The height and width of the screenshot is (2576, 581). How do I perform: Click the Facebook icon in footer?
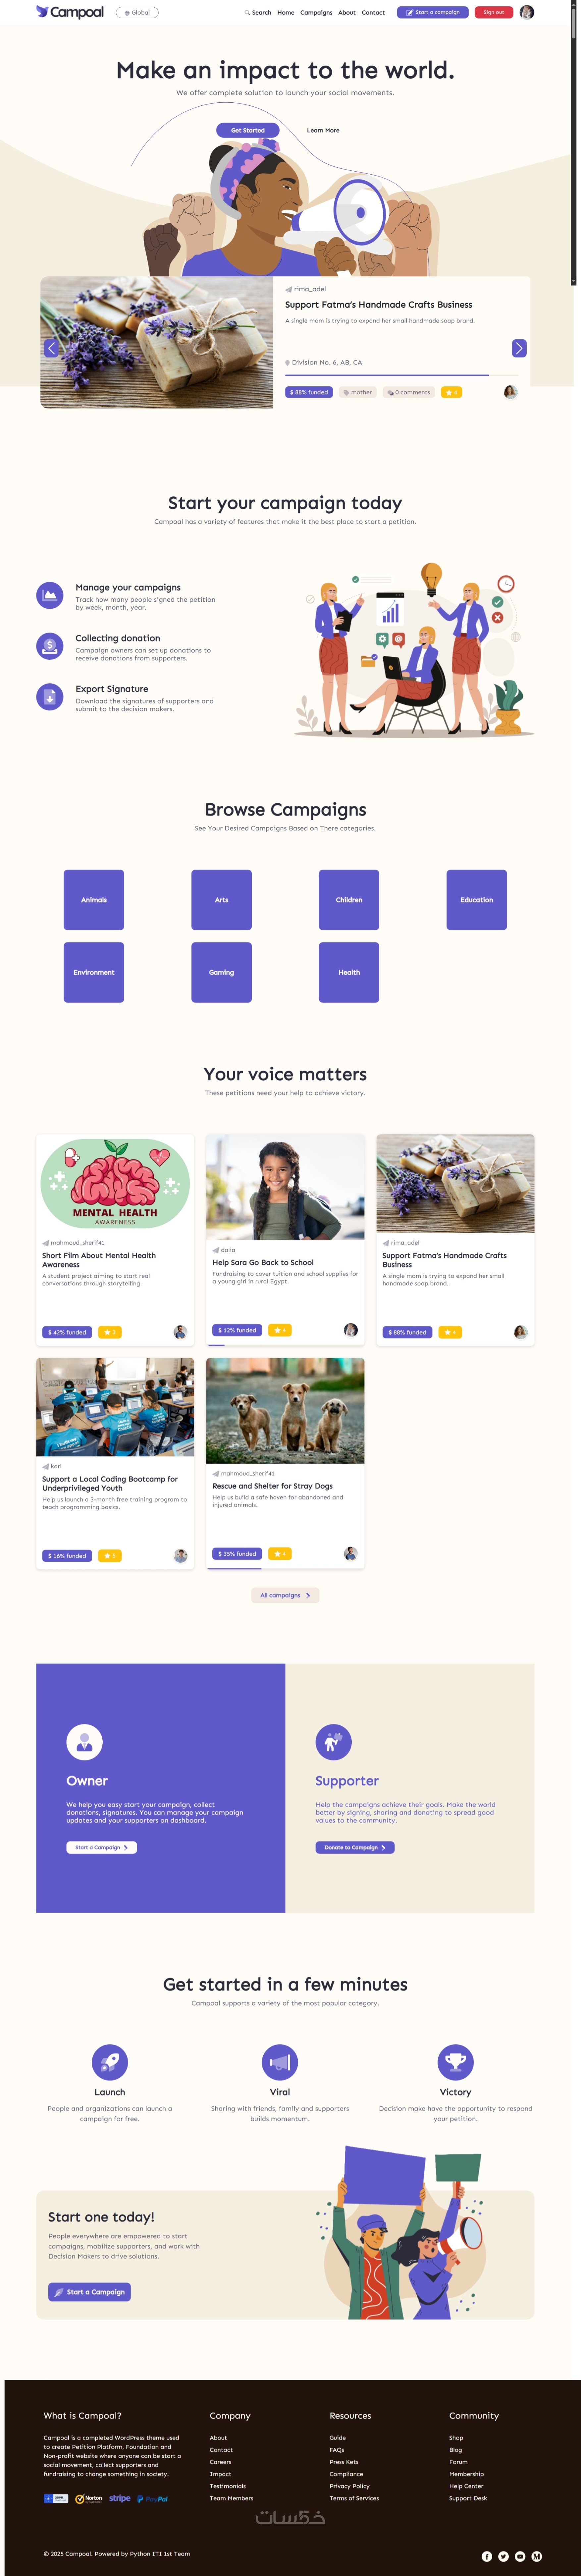tap(487, 2556)
